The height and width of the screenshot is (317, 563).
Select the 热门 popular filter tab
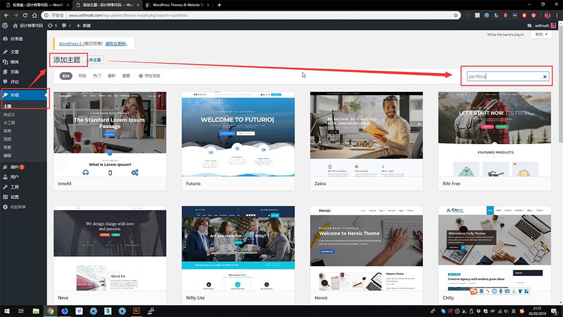click(97, 76)
